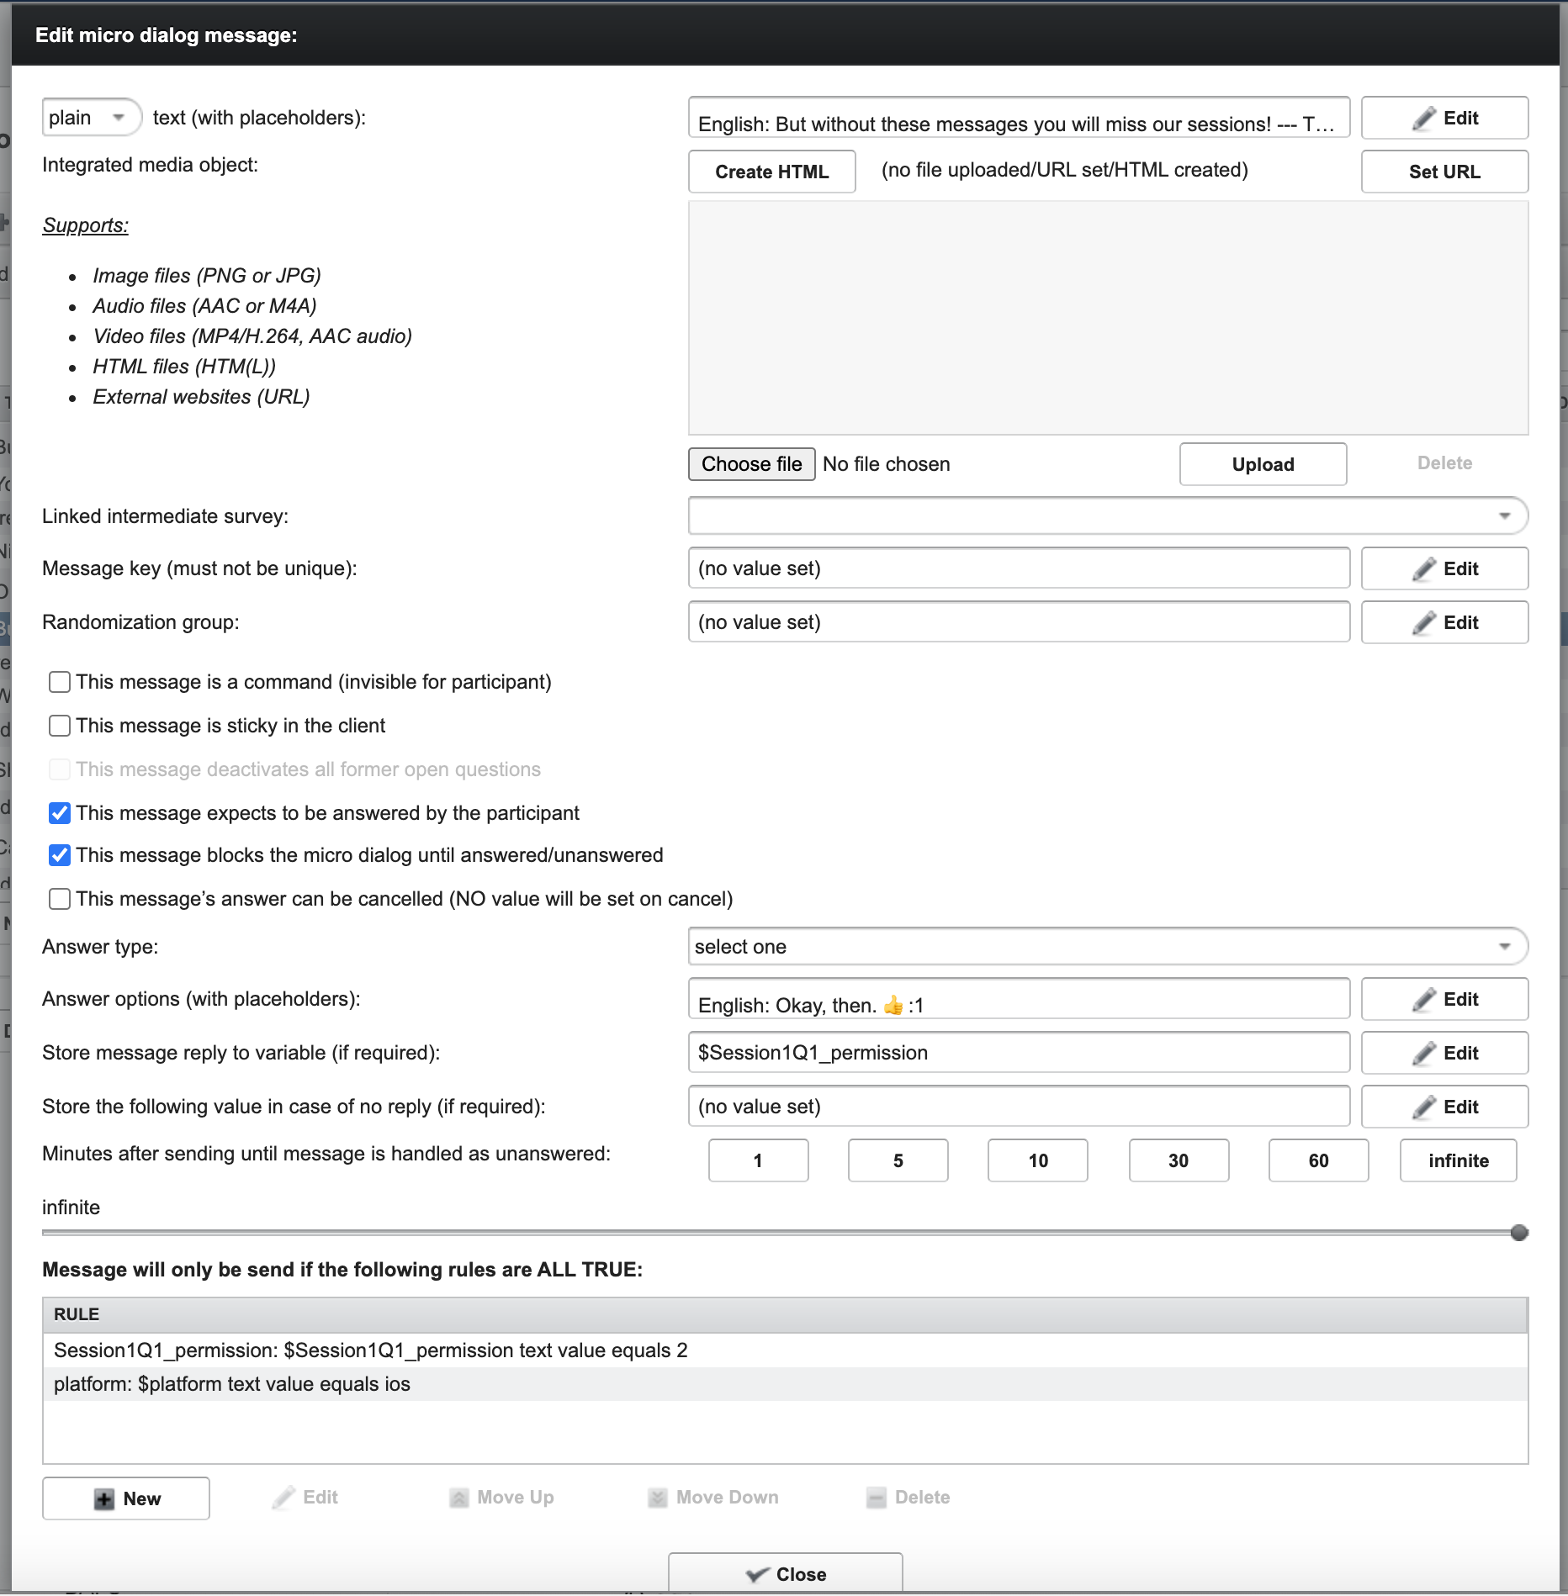1568x1596 pixels.
Task: Click pencil Edit icon for Answer options
Action: (1423, 1000)
